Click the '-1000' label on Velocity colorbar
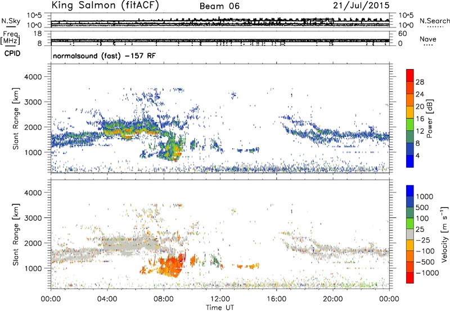Screen dimensions: 450x311 pyautogui.click(x=427, y=273)
